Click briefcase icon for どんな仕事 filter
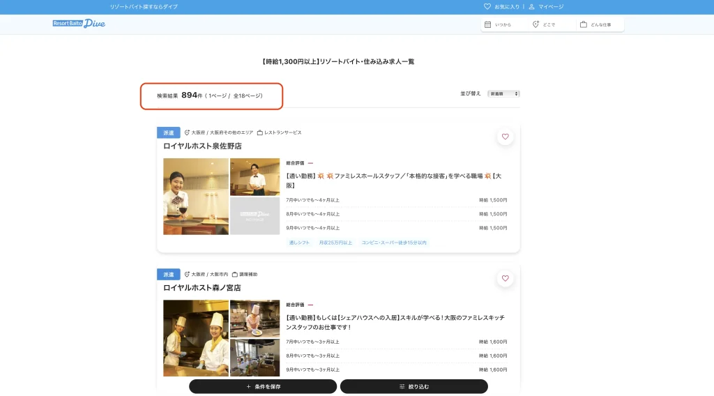Image resolution: width=714 pixels, height=396 pixels. [x=584, y=24]
